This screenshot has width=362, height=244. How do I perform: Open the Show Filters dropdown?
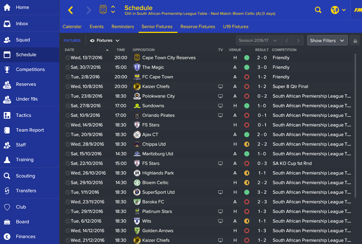(327, 41)
